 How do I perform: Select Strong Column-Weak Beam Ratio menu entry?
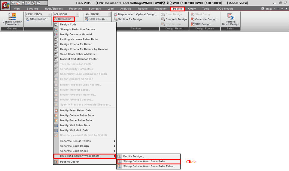pos(148,162)
